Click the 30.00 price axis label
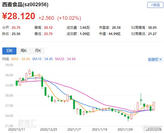Viewport: 164px width, 133px height. (x=9, y=95)
